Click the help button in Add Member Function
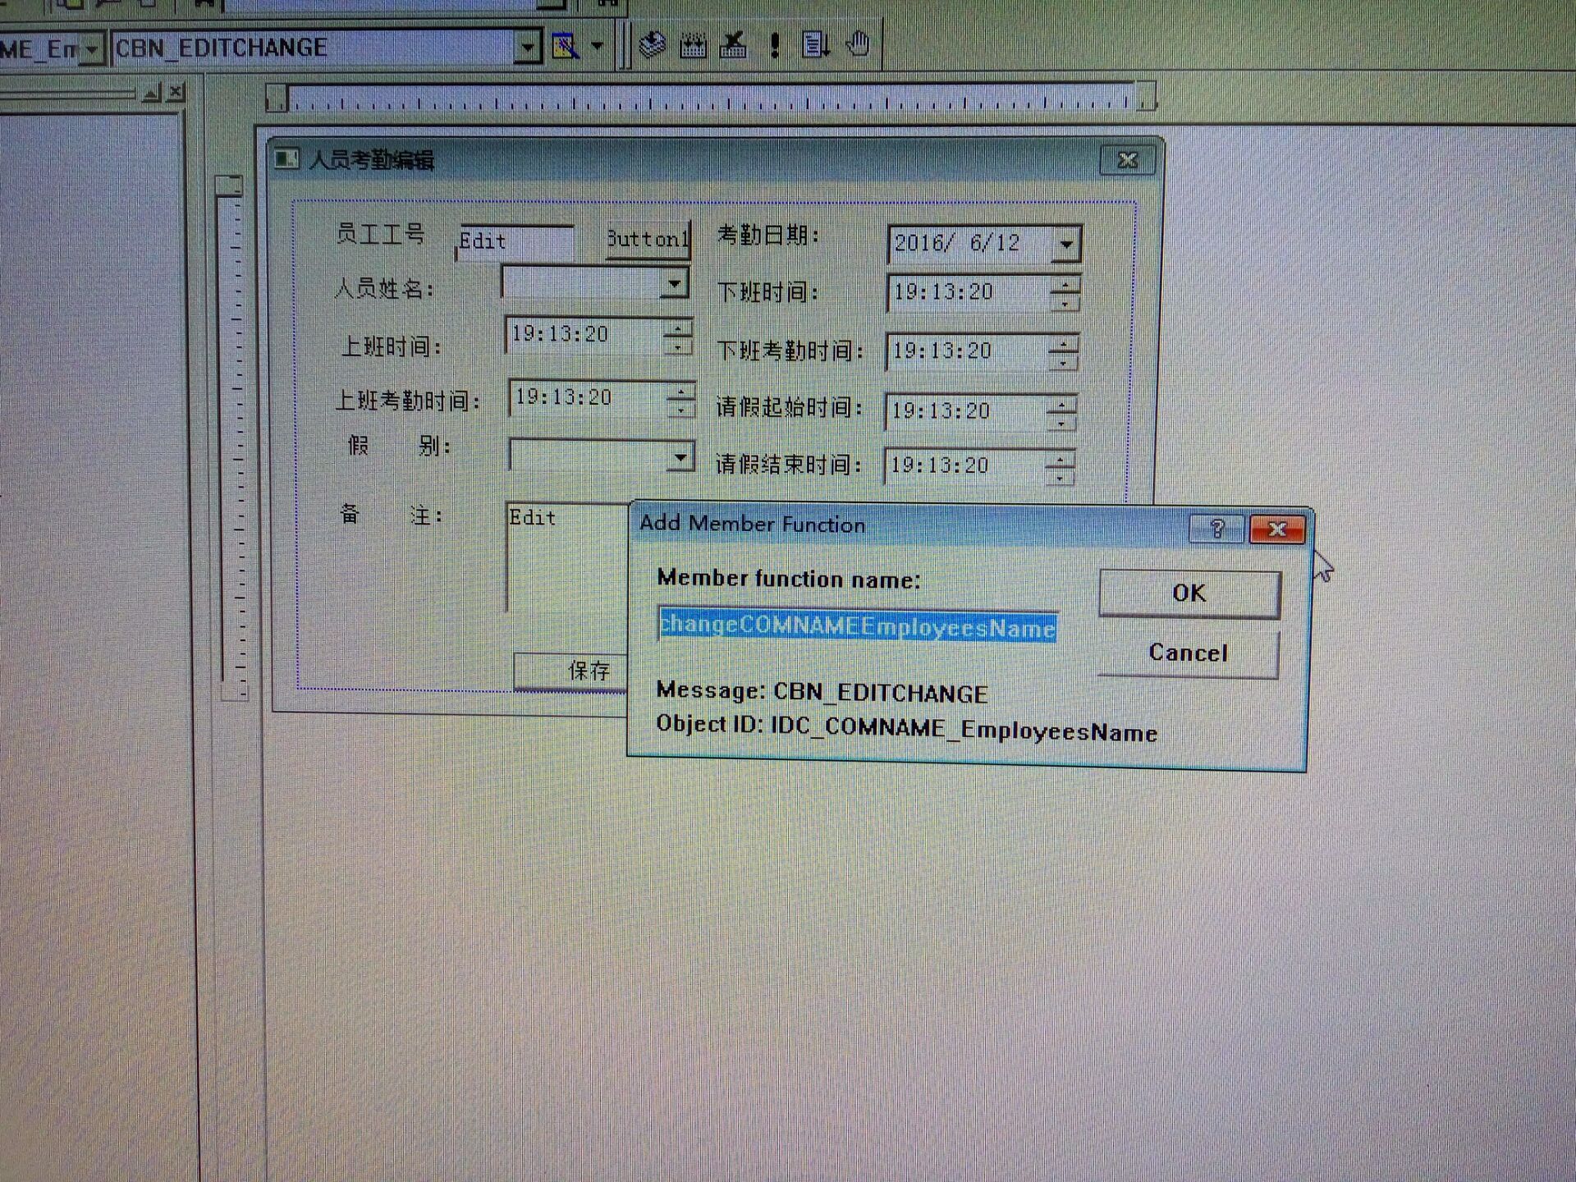Image resolution: width=1576 pixels, height=1182 pixels. point(1216,529)
